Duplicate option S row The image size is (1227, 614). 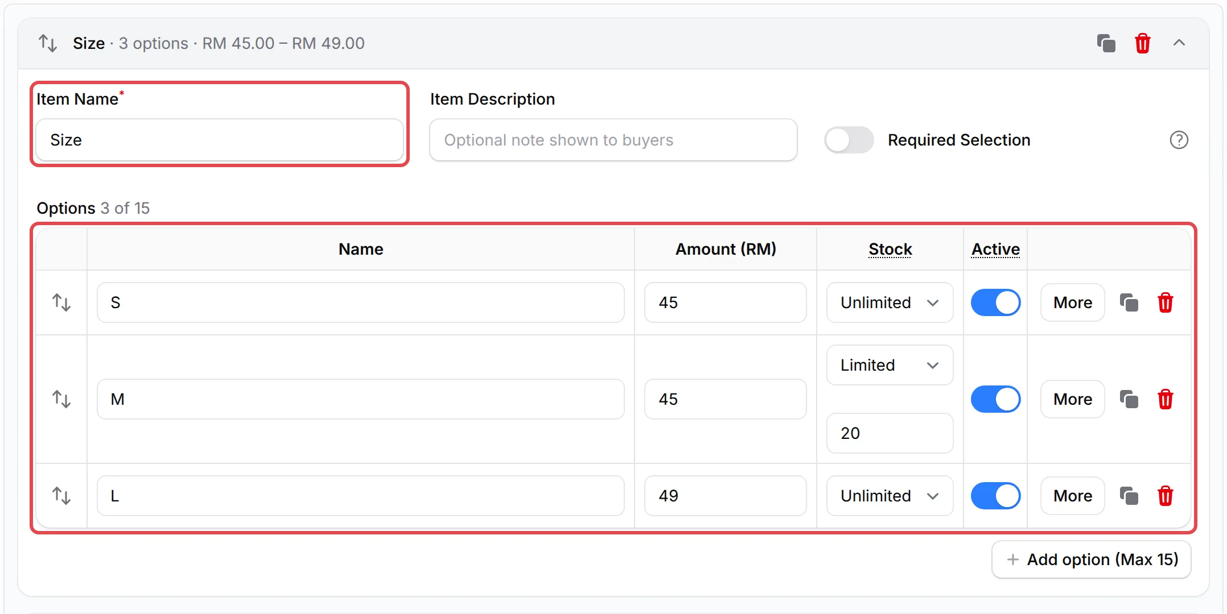[1129, 302]
